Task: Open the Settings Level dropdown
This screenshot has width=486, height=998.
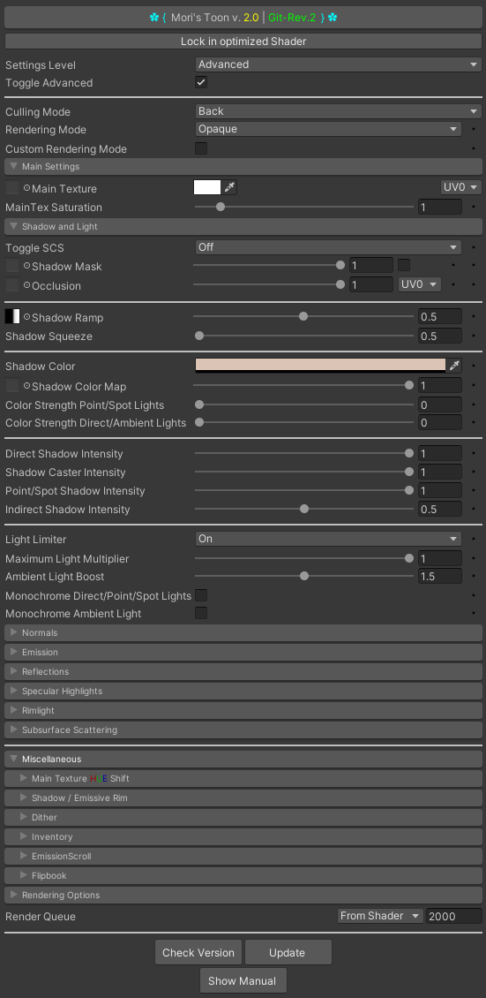Action: (339, 64)
